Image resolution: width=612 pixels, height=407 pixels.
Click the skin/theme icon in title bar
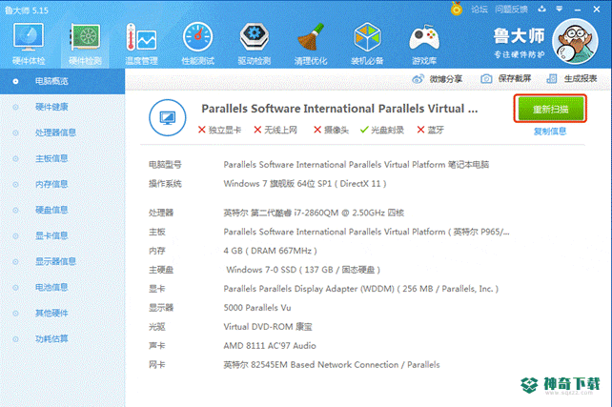point(541,9)
